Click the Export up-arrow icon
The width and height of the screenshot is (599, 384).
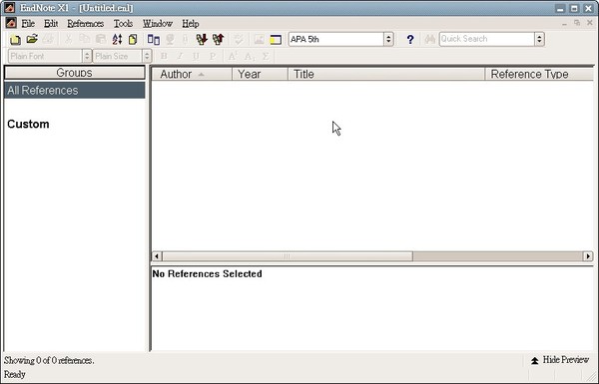pos(218,39)
